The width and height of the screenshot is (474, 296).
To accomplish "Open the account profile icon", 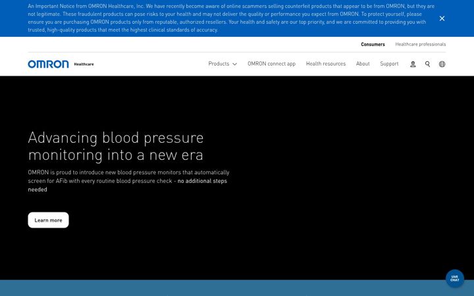I will tap(413, 64).
